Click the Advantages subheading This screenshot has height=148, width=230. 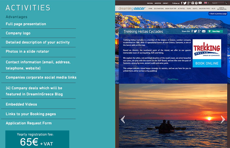(x=17, y=17)
